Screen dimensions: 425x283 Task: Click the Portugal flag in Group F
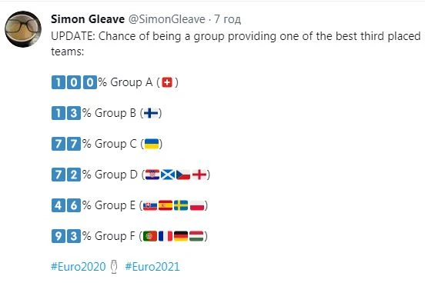[150, 236]
